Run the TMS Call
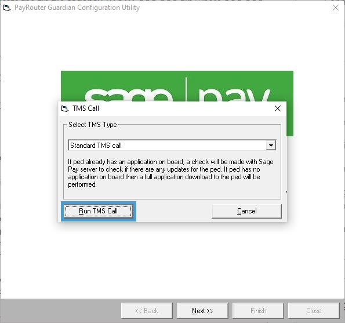Image resolution: width=345 pixels, height=323 pixels. tap(99, 211)
